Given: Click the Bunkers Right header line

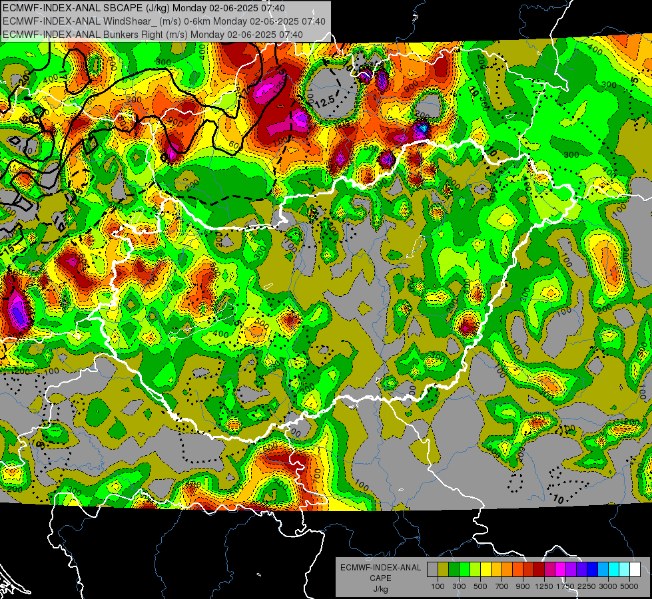Looking at the screenshot, I should coord(153,35).
